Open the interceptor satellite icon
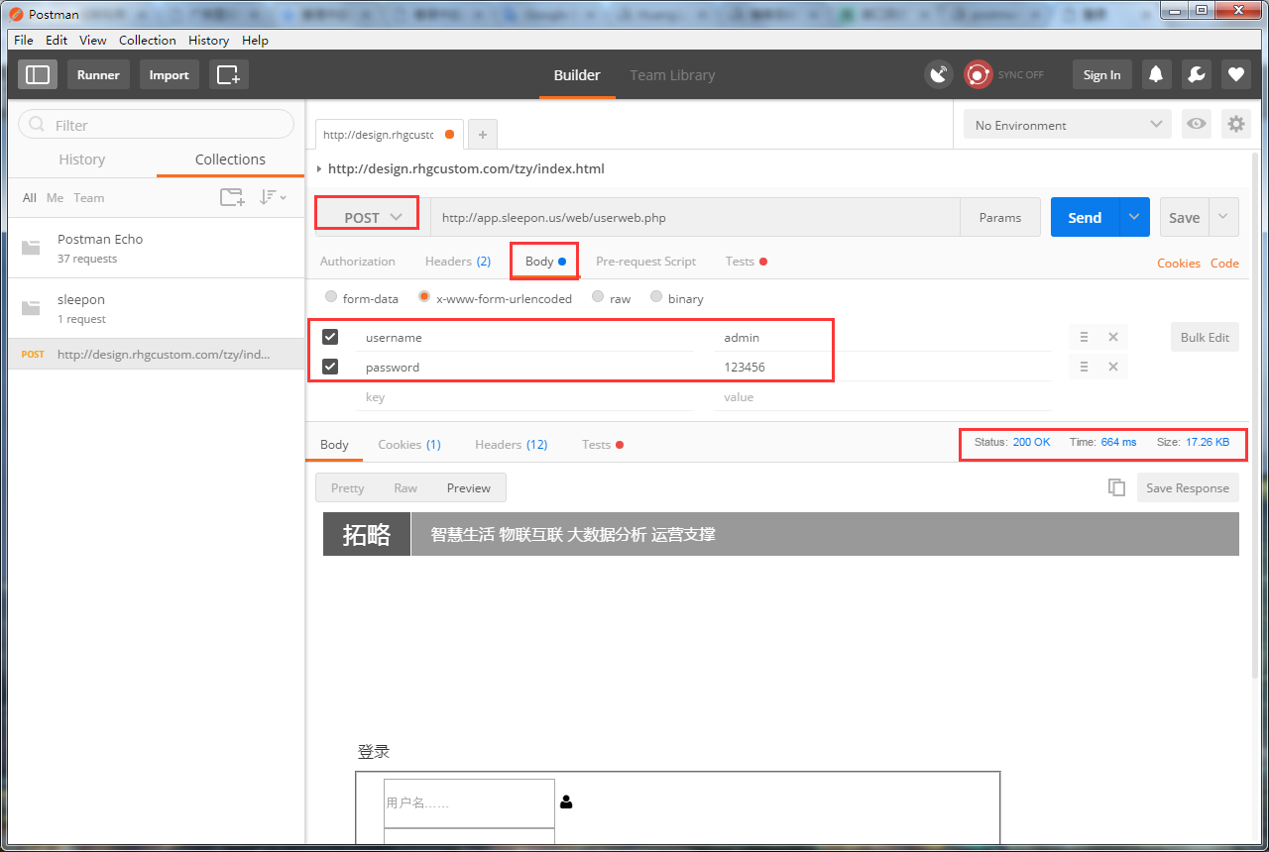The height and width of the screenshot is (852, 1269). tap(938, 74)
